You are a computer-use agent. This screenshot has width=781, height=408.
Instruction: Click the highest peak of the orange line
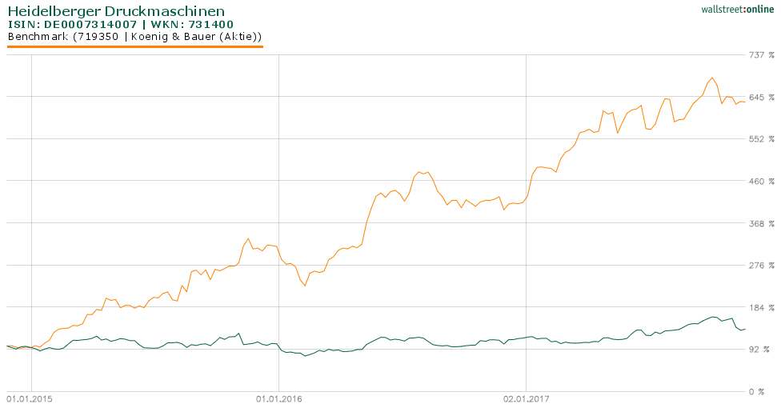(711, 78)
